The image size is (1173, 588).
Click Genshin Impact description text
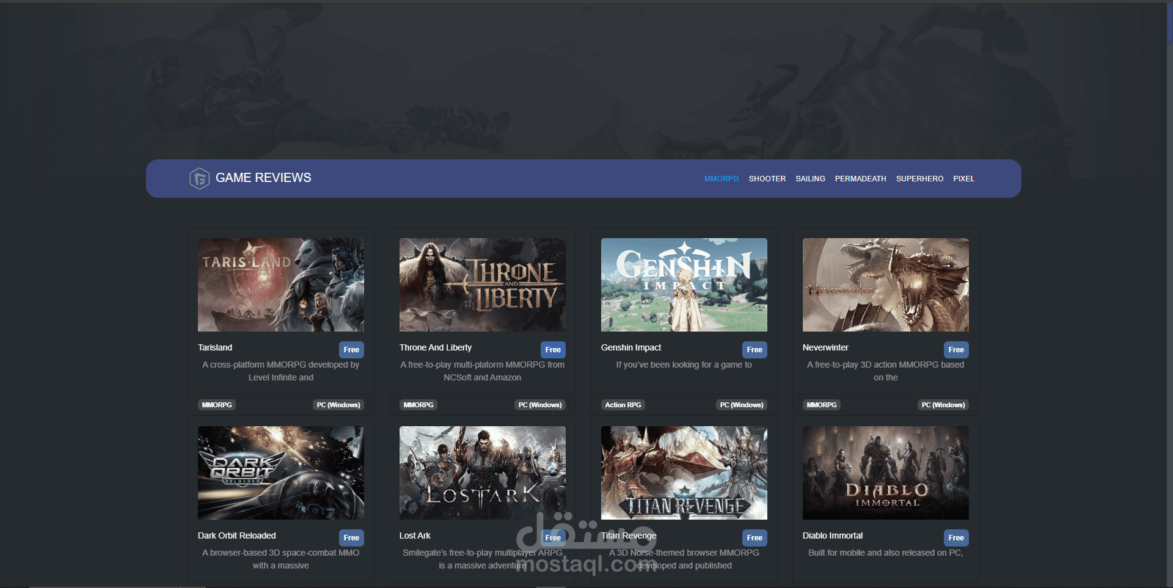[684, 365]
